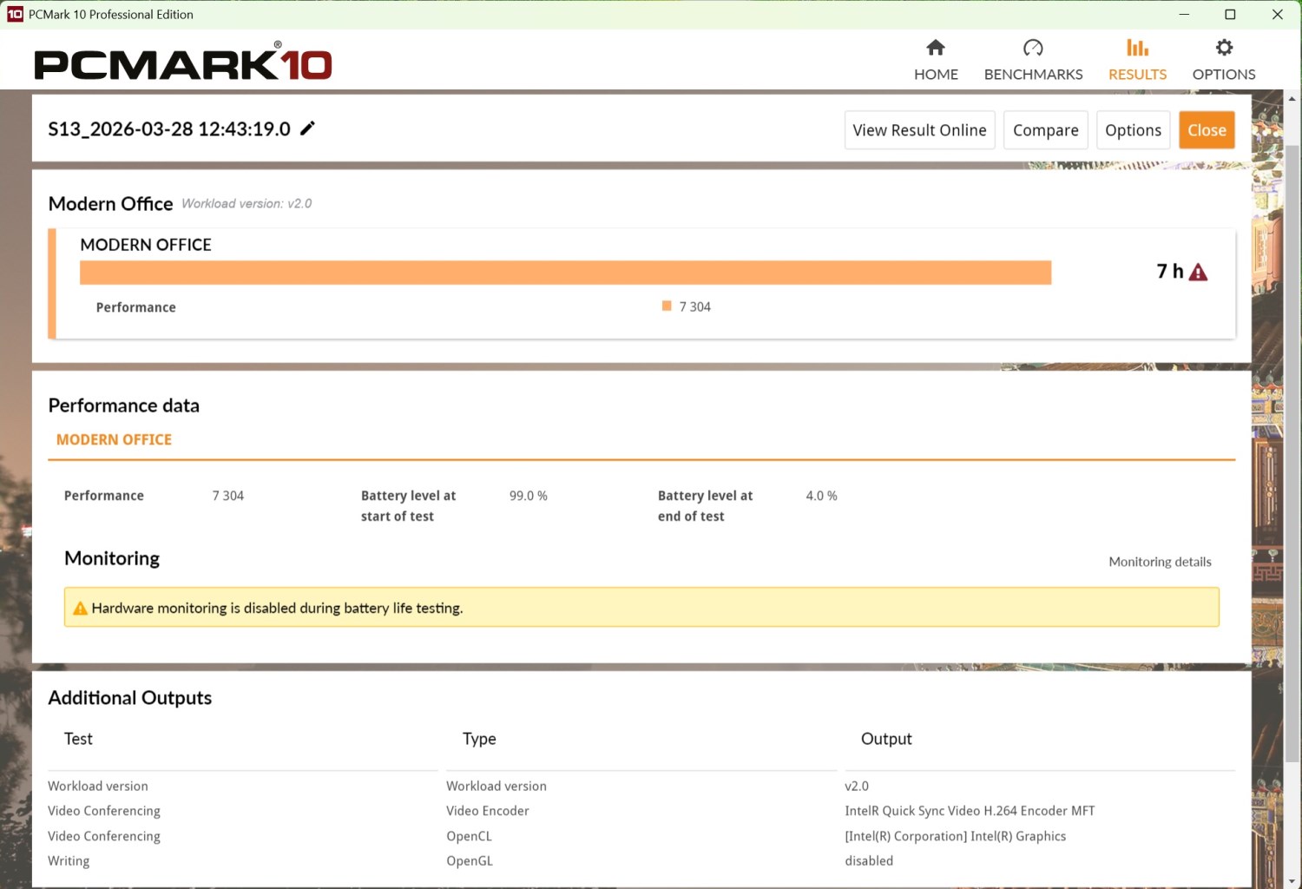Screen dimensions: 1302x889
Task: Edit result name with pencil icon
Action: [x=307, y=128]
